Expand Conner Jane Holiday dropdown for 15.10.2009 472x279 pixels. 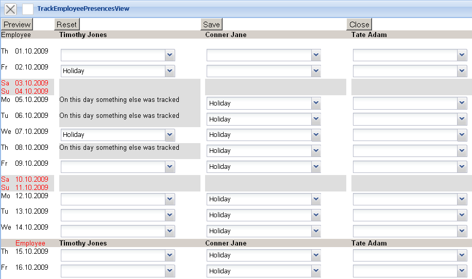pyautogui.click(x=315, y=255)
